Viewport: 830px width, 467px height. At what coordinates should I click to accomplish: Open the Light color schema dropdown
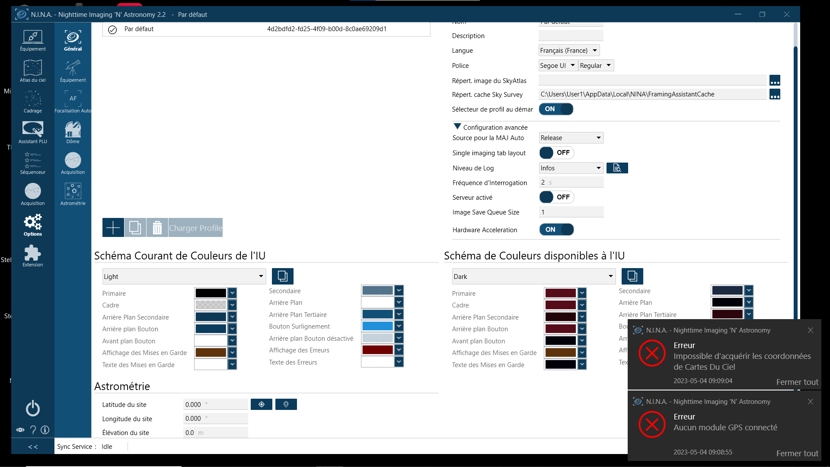[184, 276]
